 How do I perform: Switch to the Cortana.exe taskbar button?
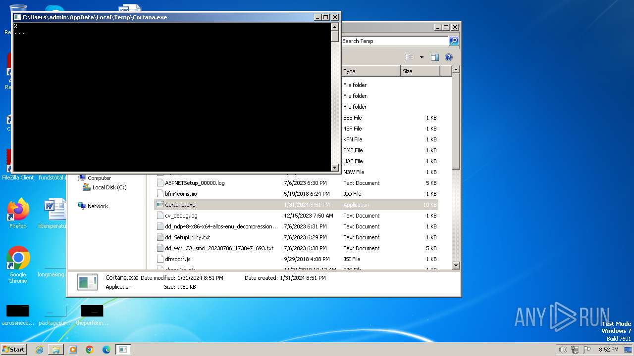[123, 350]
